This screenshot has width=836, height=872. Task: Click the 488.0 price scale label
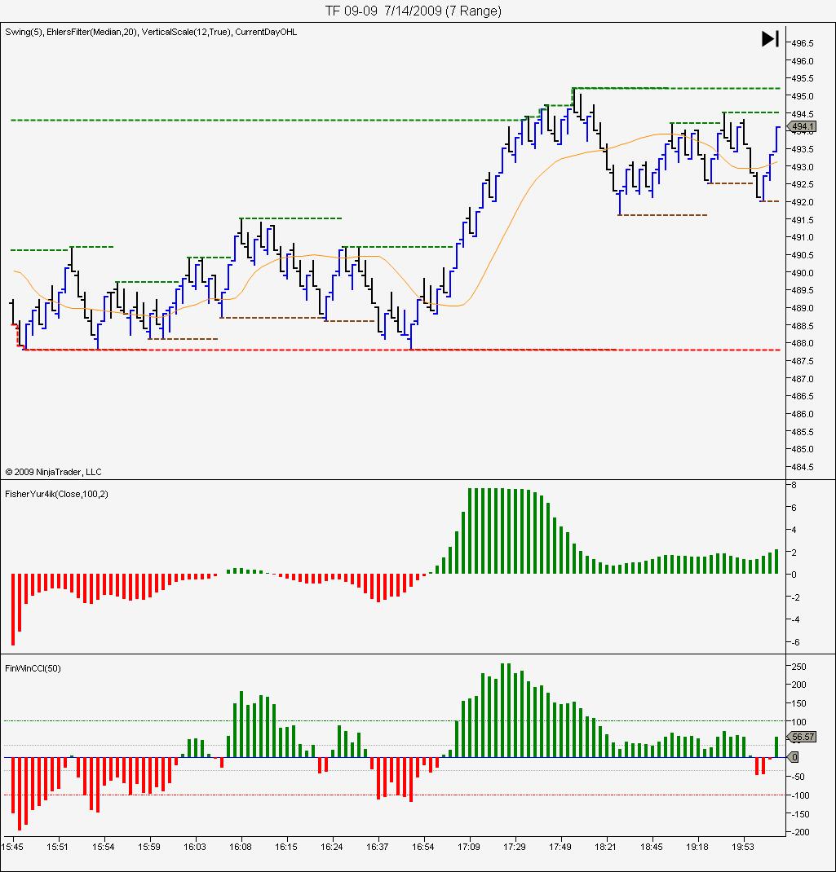pos(802,343)
